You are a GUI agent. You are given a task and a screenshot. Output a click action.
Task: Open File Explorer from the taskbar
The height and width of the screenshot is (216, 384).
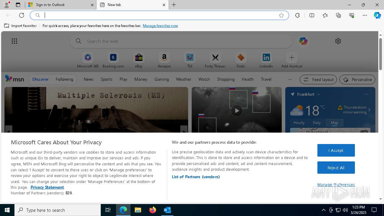point(138,210)
